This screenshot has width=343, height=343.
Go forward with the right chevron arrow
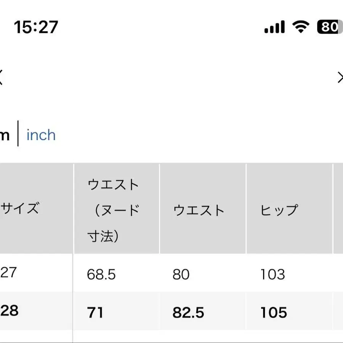tap(340, 77)
